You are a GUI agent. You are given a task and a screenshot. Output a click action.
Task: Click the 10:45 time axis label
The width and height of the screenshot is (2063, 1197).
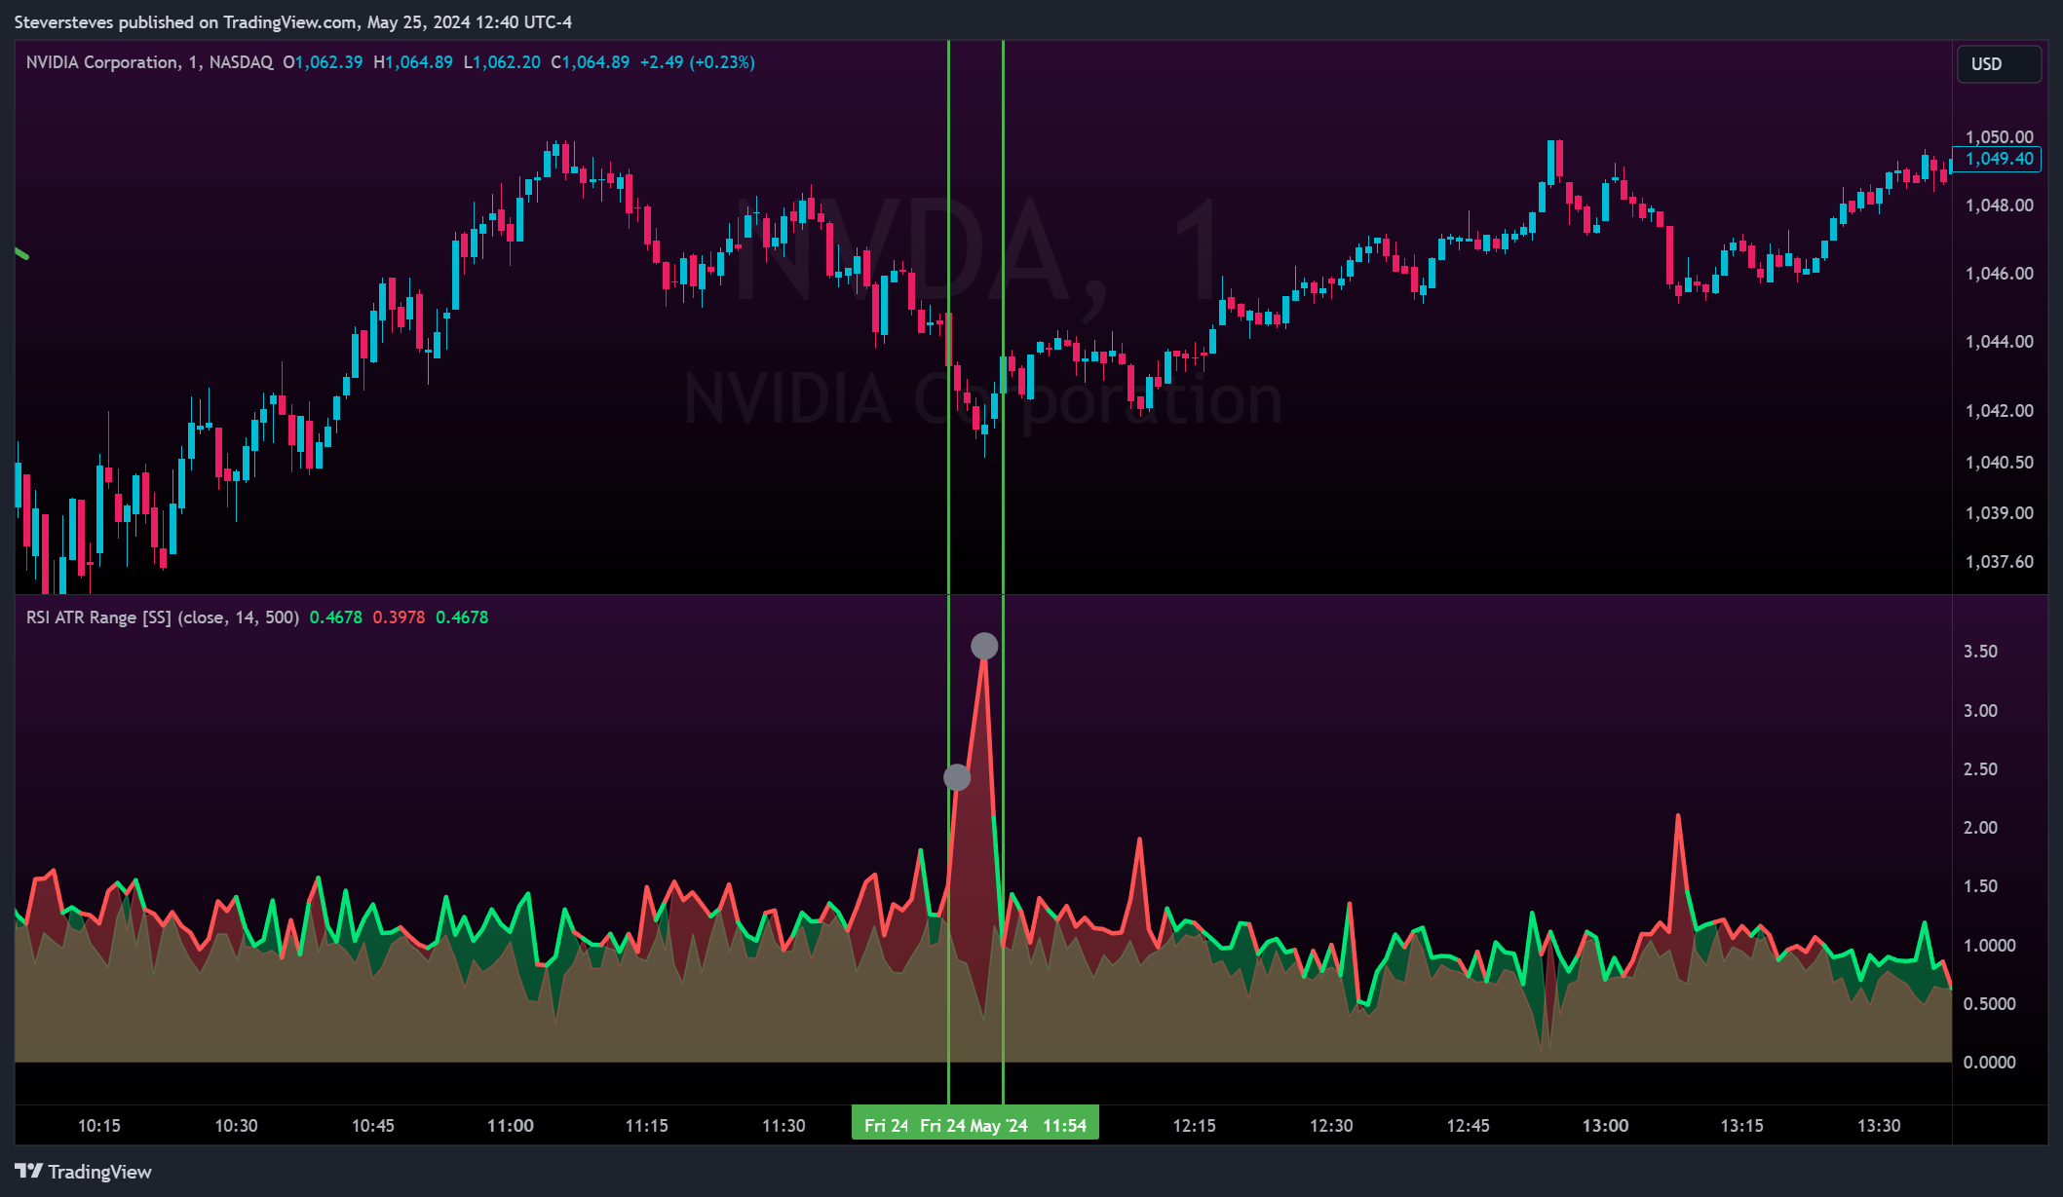pos(372,1126)
